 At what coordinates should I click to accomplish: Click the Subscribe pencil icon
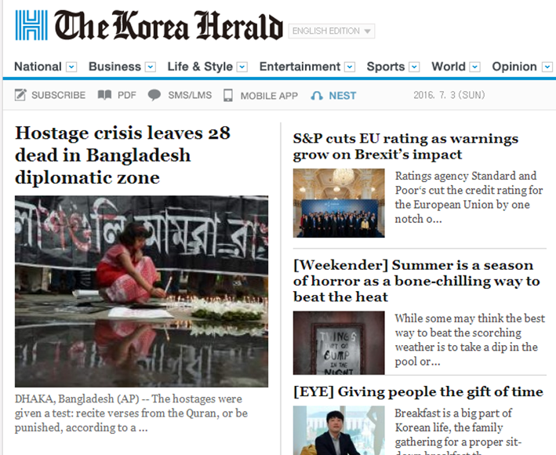(20, 95)
